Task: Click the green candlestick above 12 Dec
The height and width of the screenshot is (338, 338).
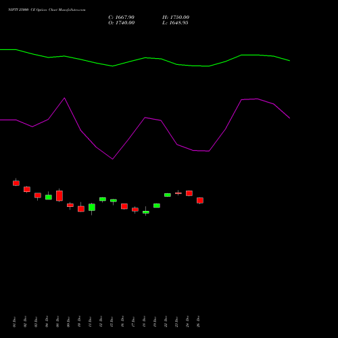Action: coord(103,199)
